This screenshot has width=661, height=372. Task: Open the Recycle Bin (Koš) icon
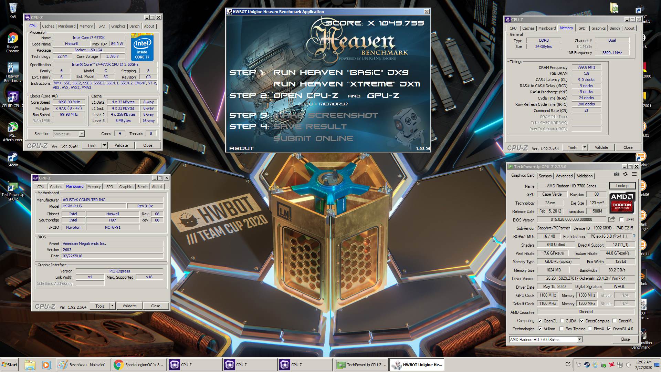point(13,11)
